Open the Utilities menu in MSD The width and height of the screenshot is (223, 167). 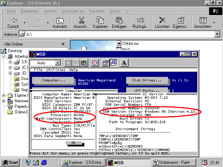point(56,70)
